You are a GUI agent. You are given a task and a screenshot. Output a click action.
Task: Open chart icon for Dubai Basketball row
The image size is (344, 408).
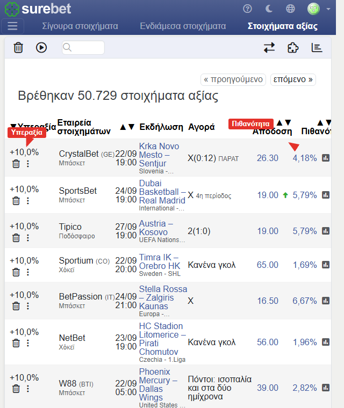326,195
